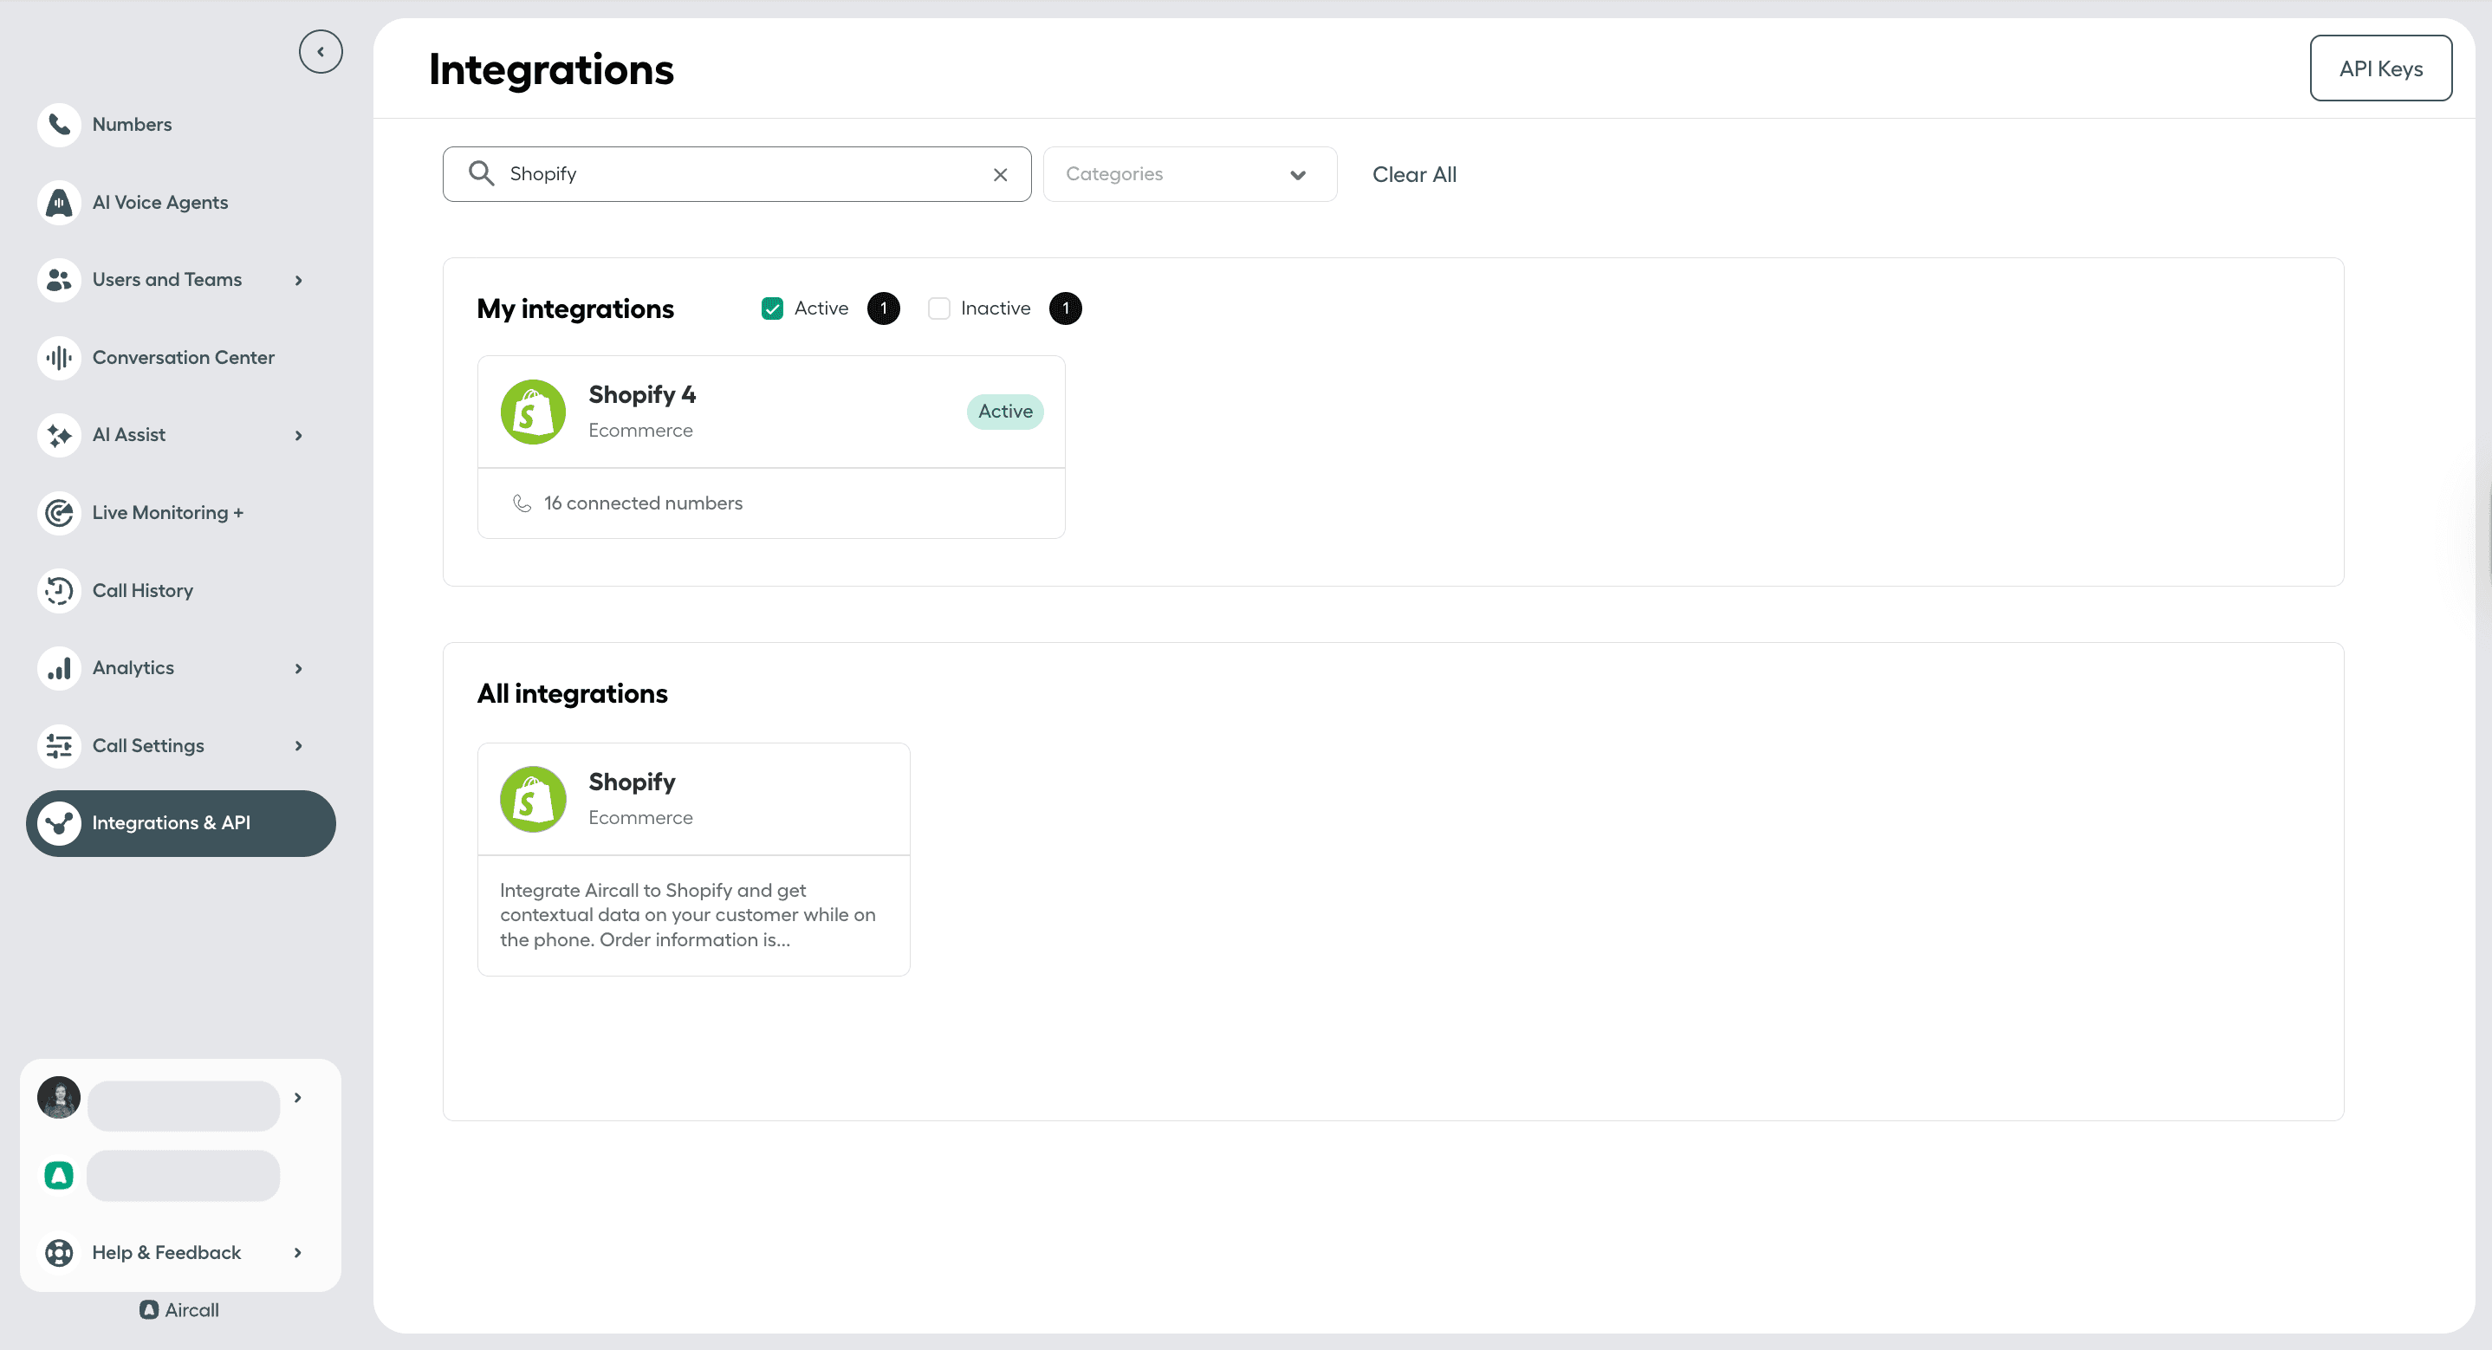Open the Categories dropdown
Viewport: 2492px width, 1350px height.
[1189, 174]
